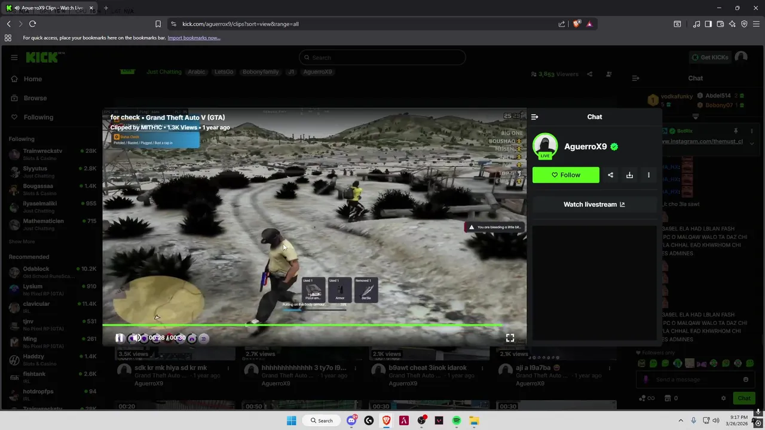Collapse the clip chat panel arrow
765x430 pixels.
coord(535,117)
